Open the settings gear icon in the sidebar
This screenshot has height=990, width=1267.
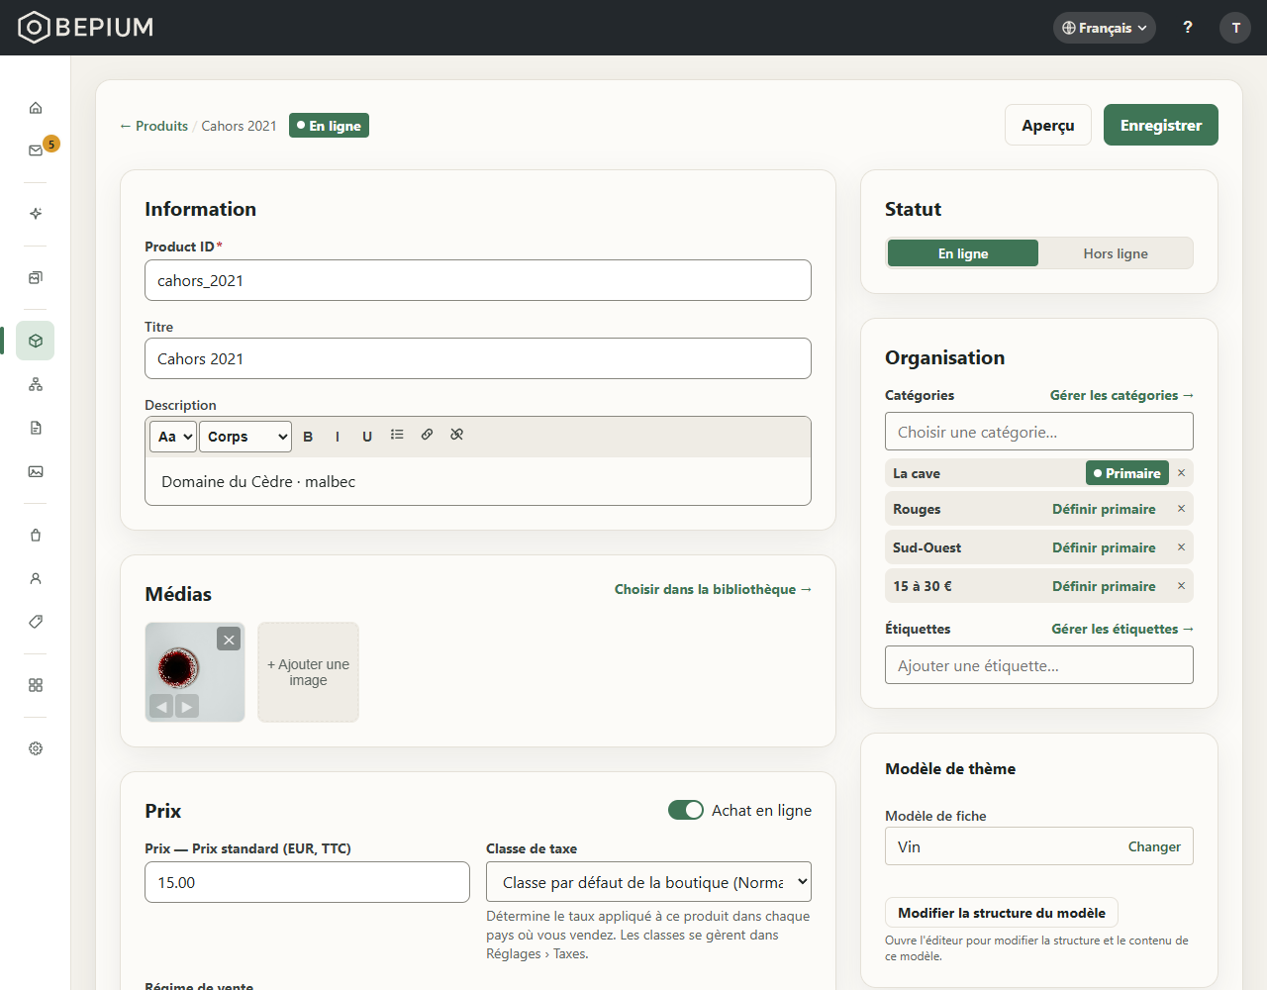pyautogui.click(x=36, y=748)
